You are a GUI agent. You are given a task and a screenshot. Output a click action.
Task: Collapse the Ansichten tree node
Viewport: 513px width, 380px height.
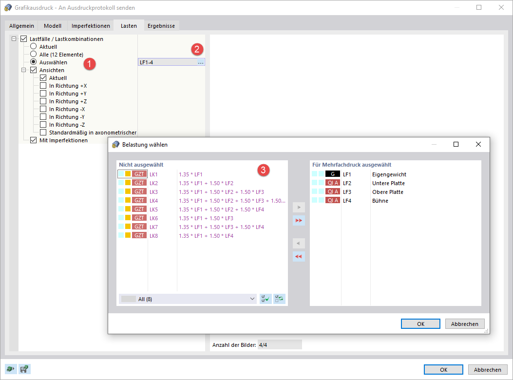point(23,70)
